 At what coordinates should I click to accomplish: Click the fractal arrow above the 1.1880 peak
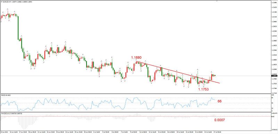pos(136,60)
